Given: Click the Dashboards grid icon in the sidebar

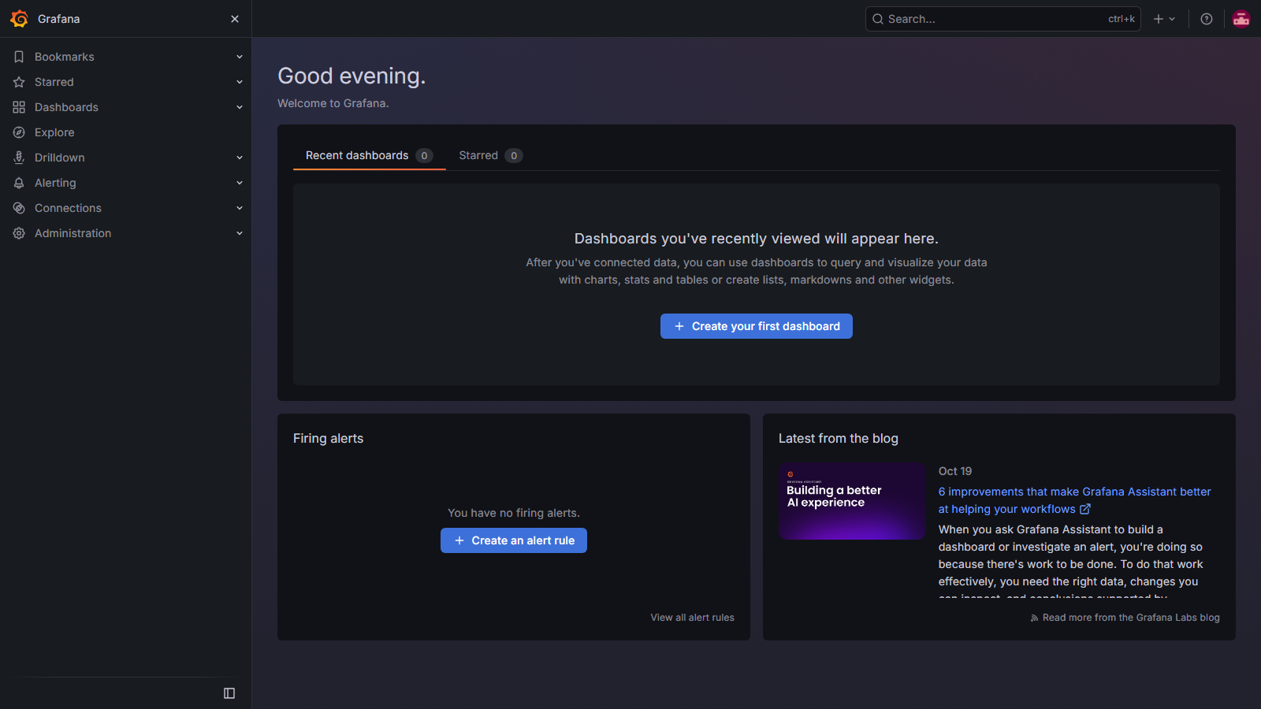Looking at the screenshot, I should coord(19,107).
